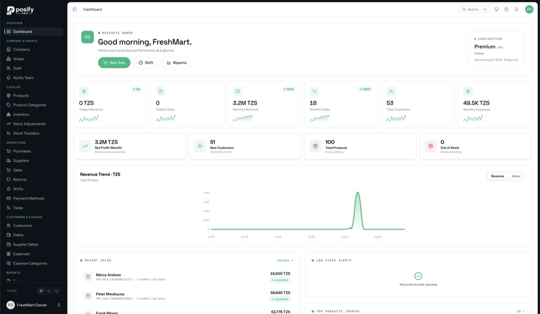540x314 pixels.
Task: Open Notify Team in the sidebar
Action: [x=34, y=78]
